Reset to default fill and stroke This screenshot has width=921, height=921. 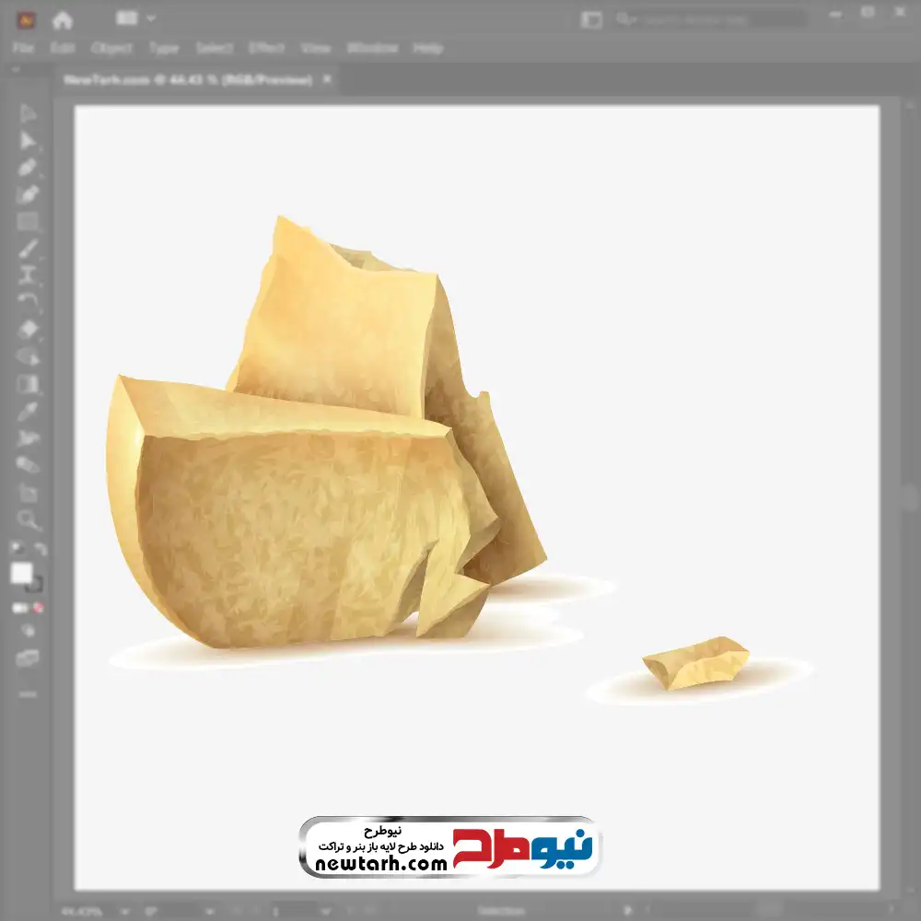point(16,550)
